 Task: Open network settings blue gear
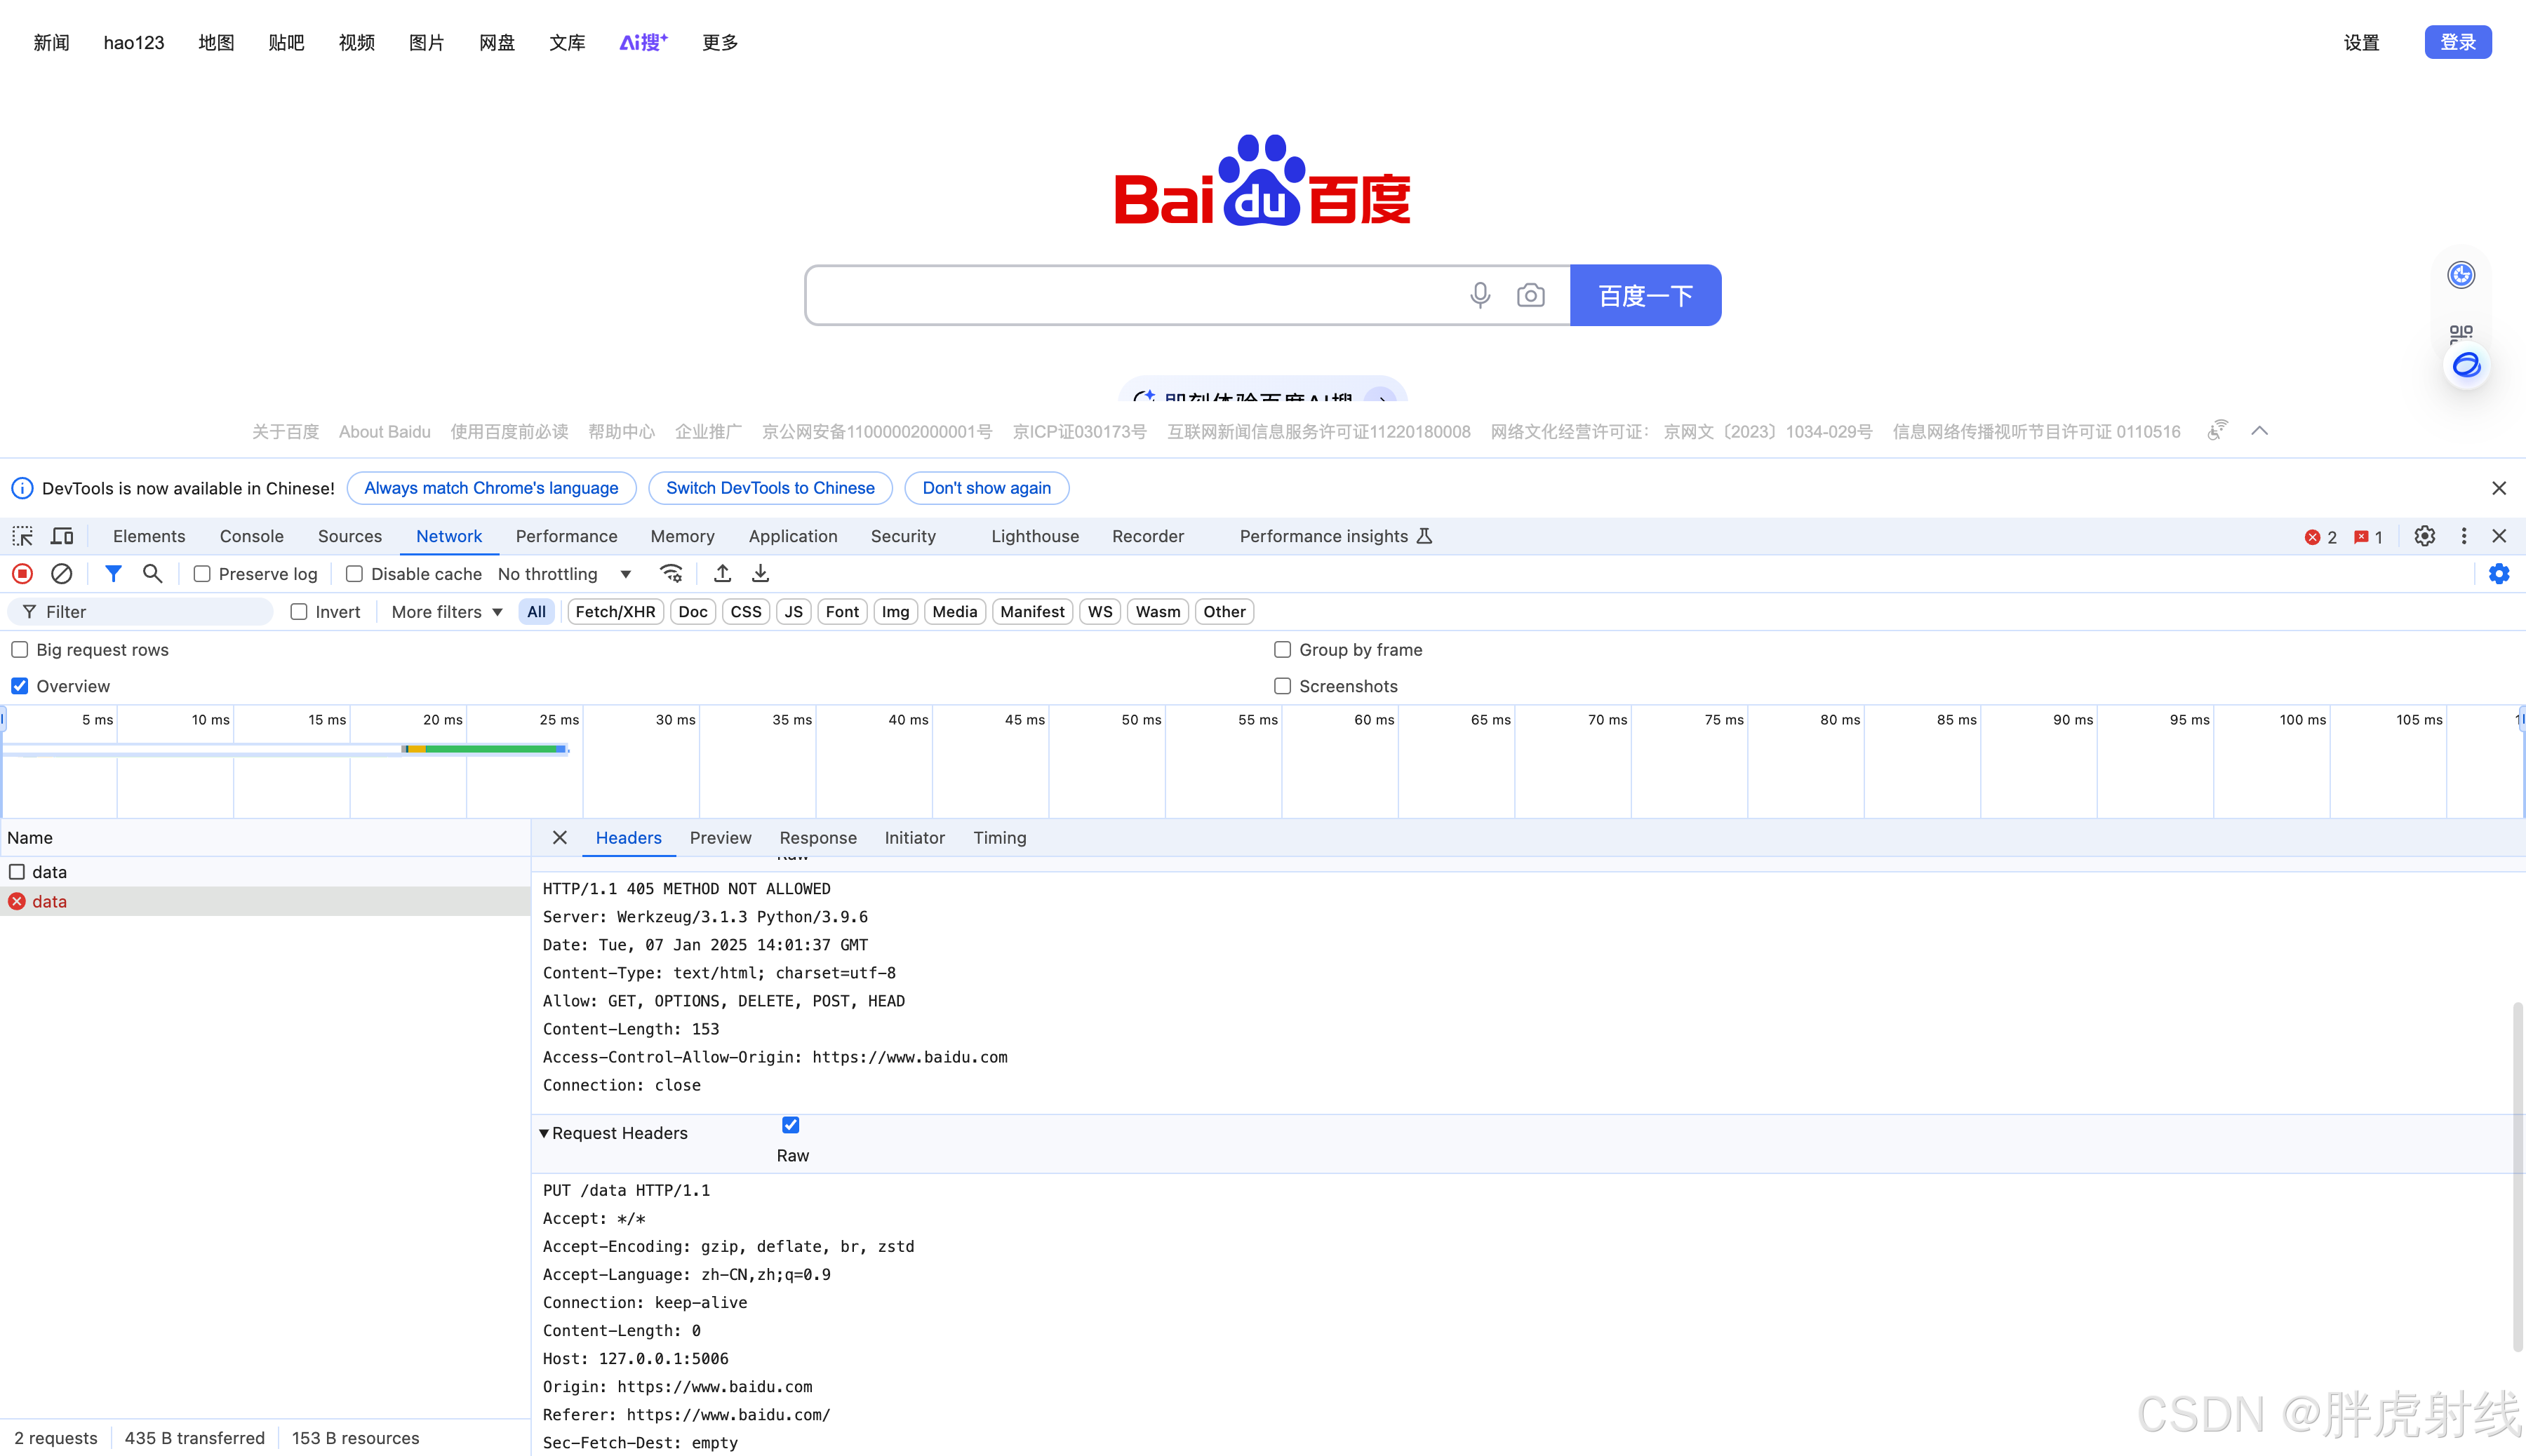(2499, 574)
